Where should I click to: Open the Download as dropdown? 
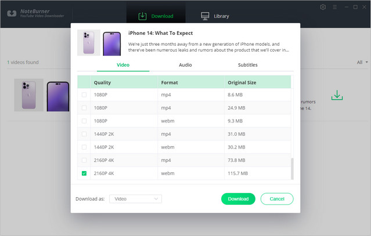136,199
